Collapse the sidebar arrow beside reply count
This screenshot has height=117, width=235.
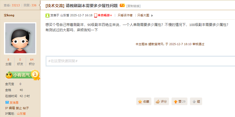[x=39, y=5]
